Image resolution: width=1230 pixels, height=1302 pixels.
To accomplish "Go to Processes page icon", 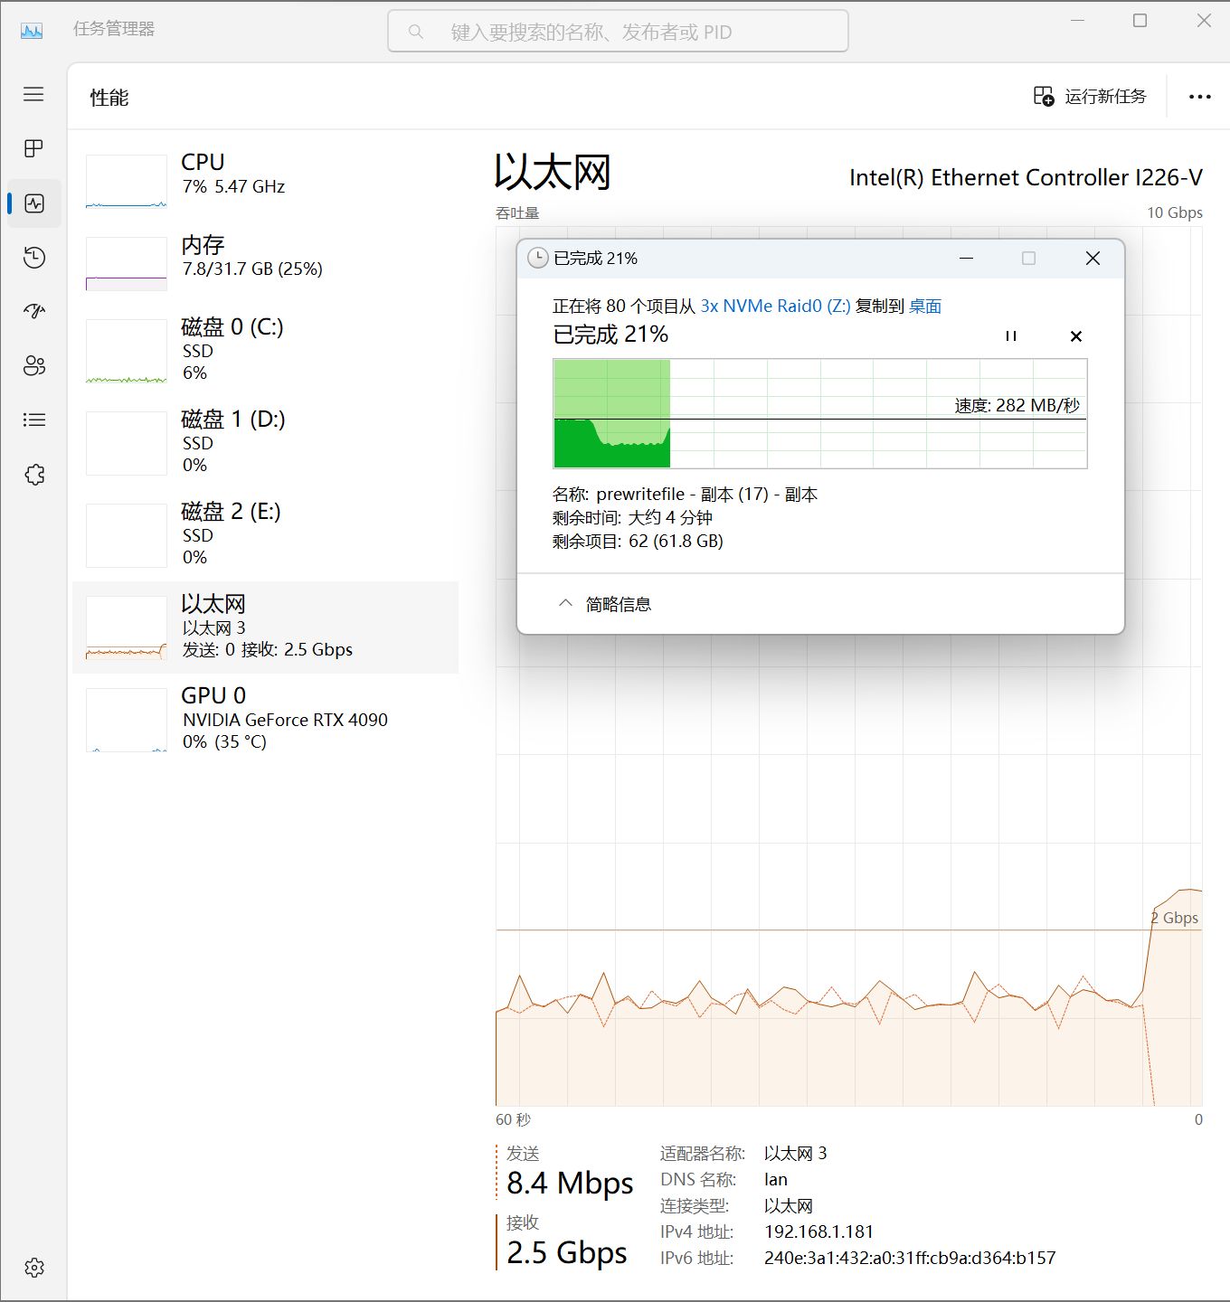I will point(33,148).
